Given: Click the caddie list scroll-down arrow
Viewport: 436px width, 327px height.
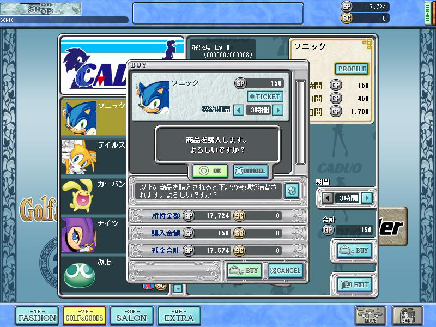Looking at the screenshot, I should coord(178,289).
